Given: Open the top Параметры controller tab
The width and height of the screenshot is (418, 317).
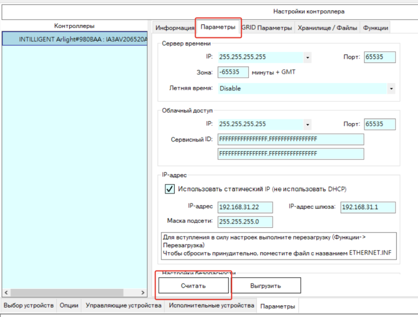Looking at the screenshot, I should click(x=218, y=27).
